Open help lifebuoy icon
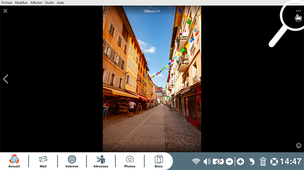304x170 pixels. click(274, 162)
